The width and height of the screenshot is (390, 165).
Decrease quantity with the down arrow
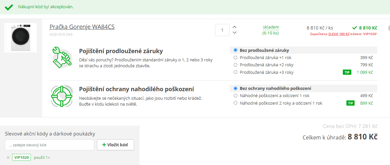[234, 33]
